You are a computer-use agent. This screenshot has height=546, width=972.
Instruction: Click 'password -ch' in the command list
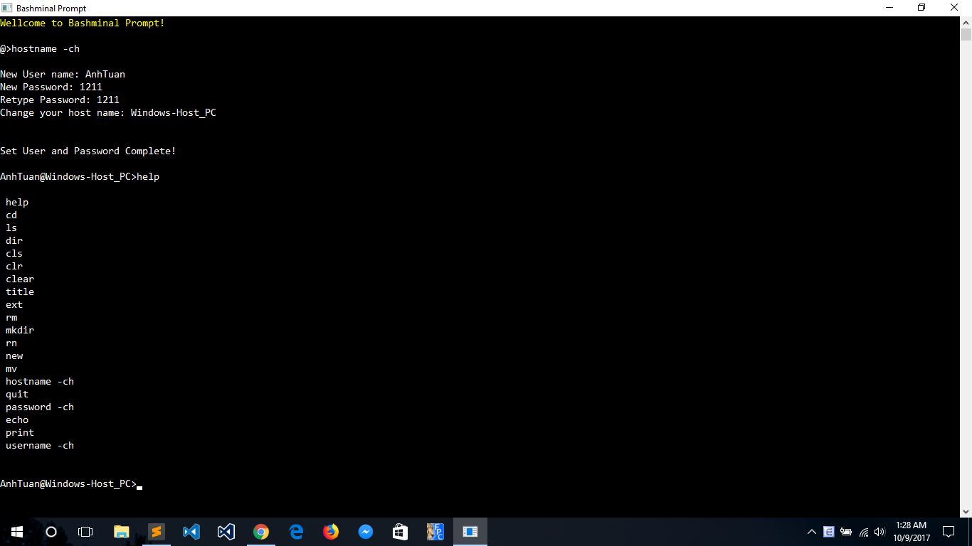[x=40, y=407]
